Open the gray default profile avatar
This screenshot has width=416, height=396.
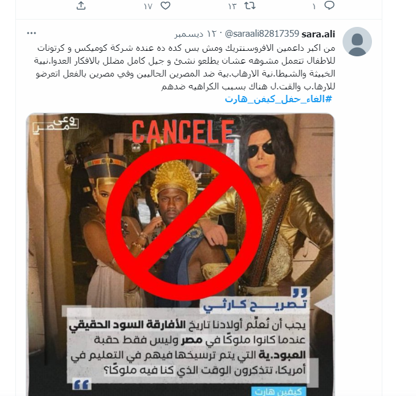click(357, 42)
